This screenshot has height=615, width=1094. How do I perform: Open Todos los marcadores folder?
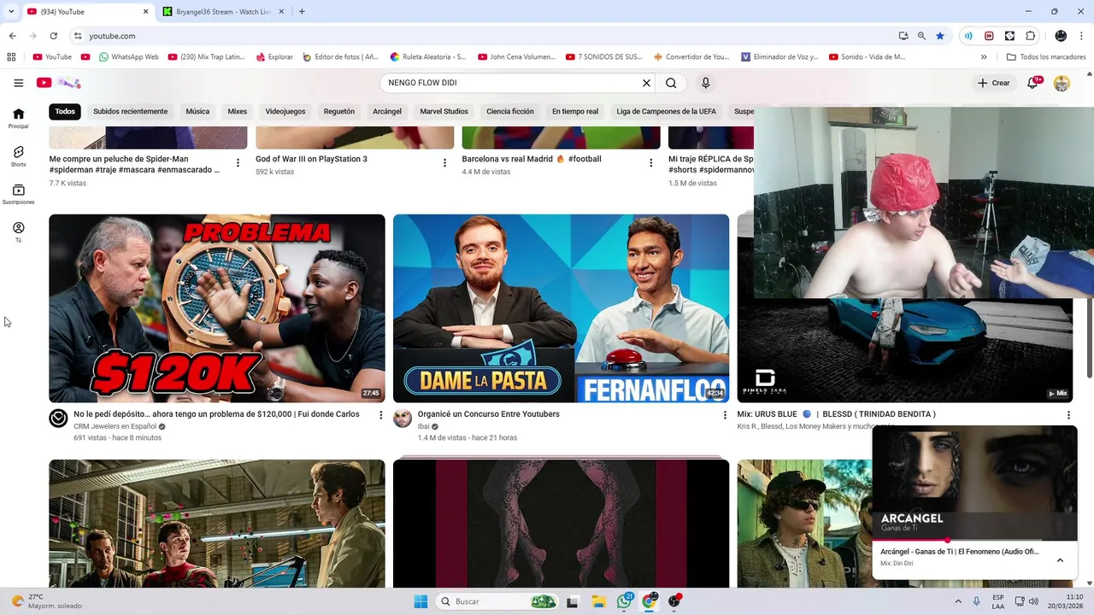click(x=1046, y=57)
